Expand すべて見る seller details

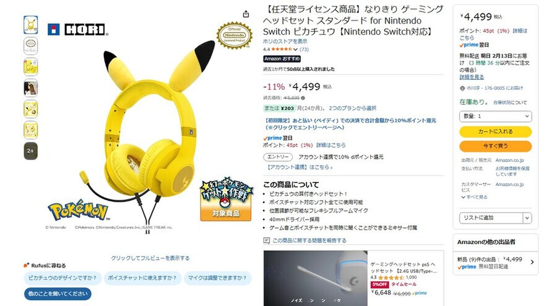(x=474, y=197)
